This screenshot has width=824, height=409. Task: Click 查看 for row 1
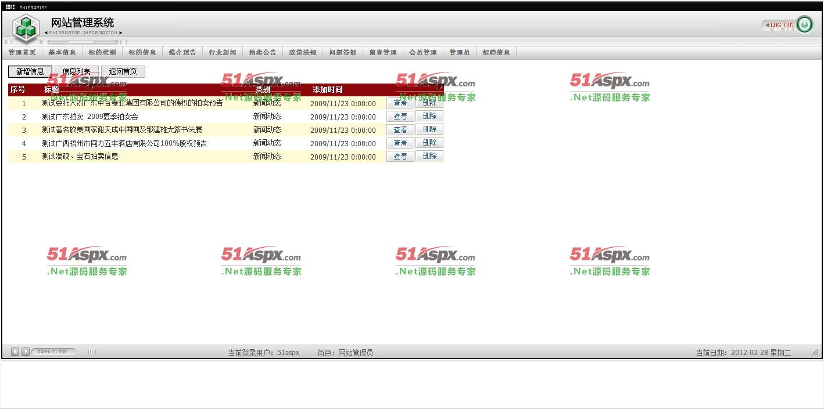point(400,103)
